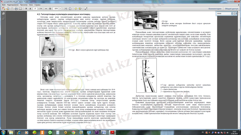Open the Справка menu

[x=37, y=5]
